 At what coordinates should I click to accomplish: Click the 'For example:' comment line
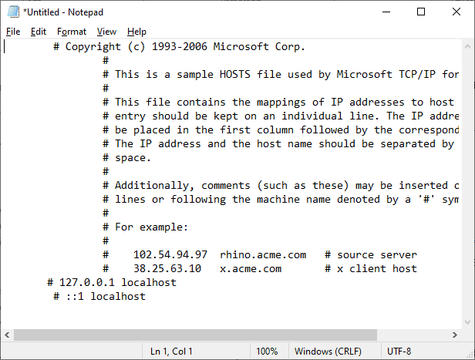click(146, 227)
